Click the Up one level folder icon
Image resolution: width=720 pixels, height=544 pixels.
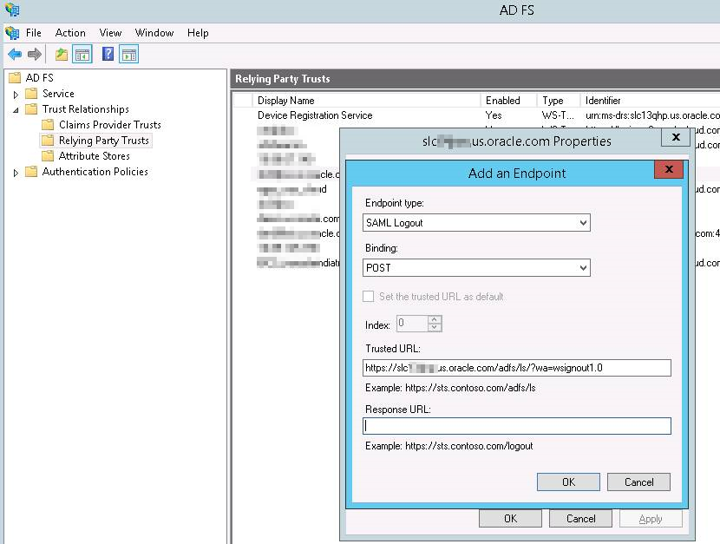[61, 54]
